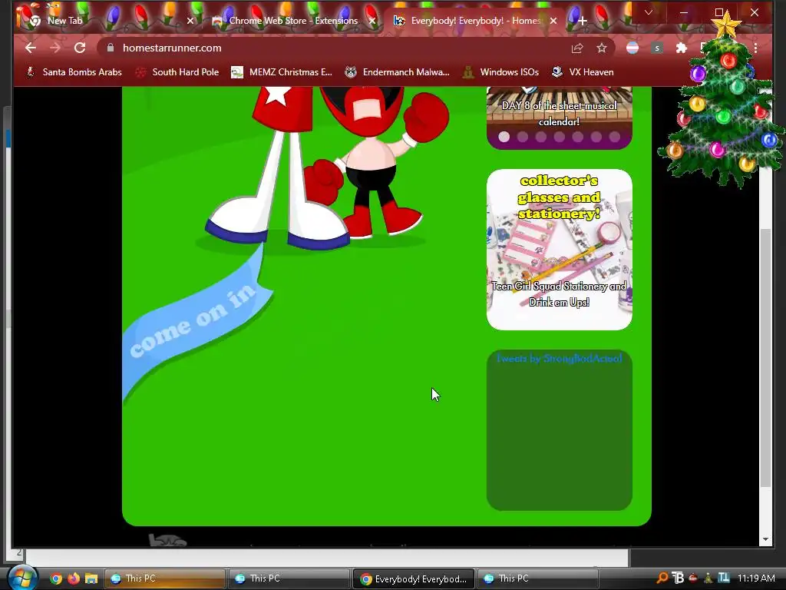Screen dimensions: 786x590
Task: Open the clock showing 11:19 AM
Action: click(756, 578)
